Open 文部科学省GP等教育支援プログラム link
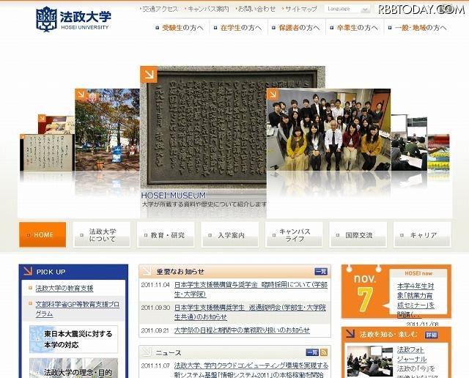 tap(77, 309)
